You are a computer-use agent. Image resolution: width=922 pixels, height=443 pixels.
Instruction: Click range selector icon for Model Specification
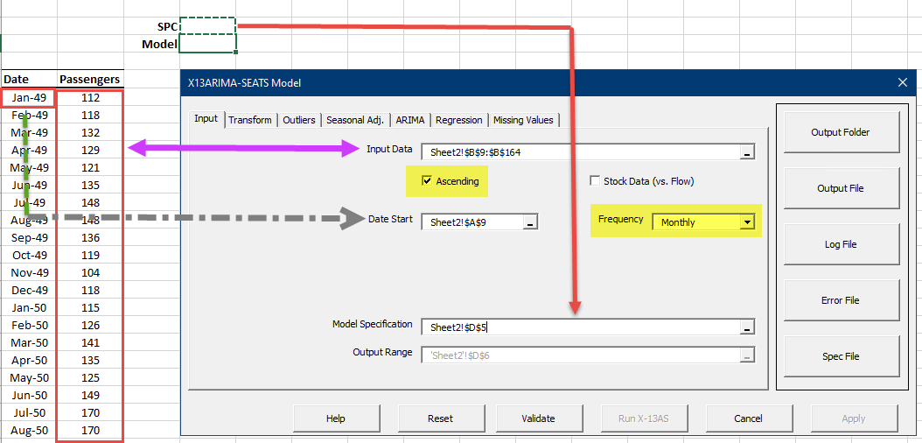pos(746,327)
